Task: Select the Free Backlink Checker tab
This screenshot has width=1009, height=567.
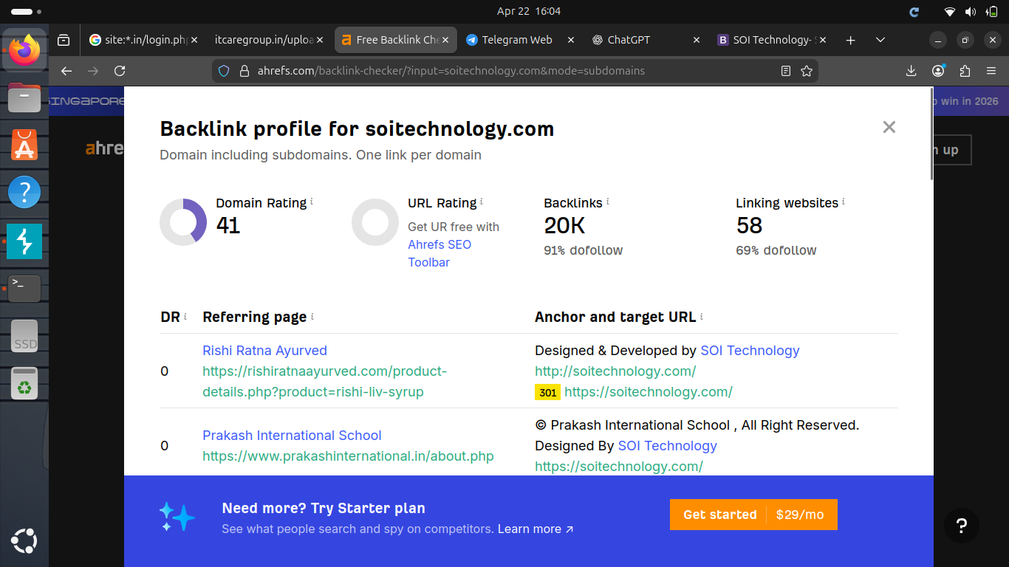Action: click(396, 40)
